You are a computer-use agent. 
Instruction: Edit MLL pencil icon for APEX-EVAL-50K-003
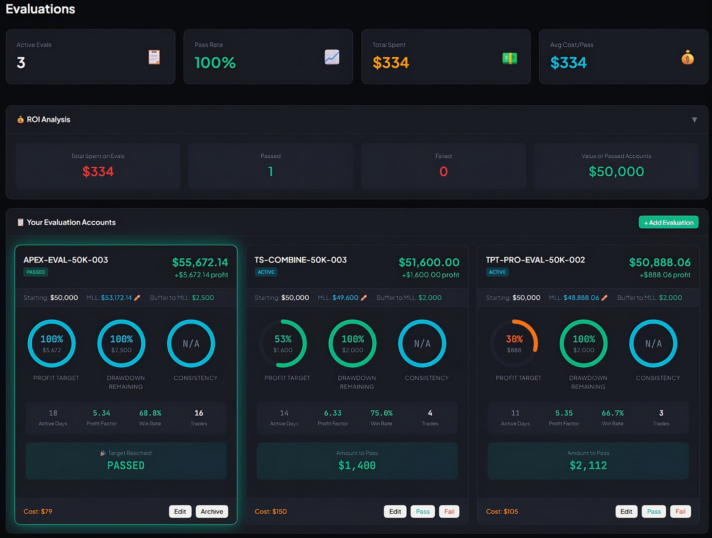(137, 298)
